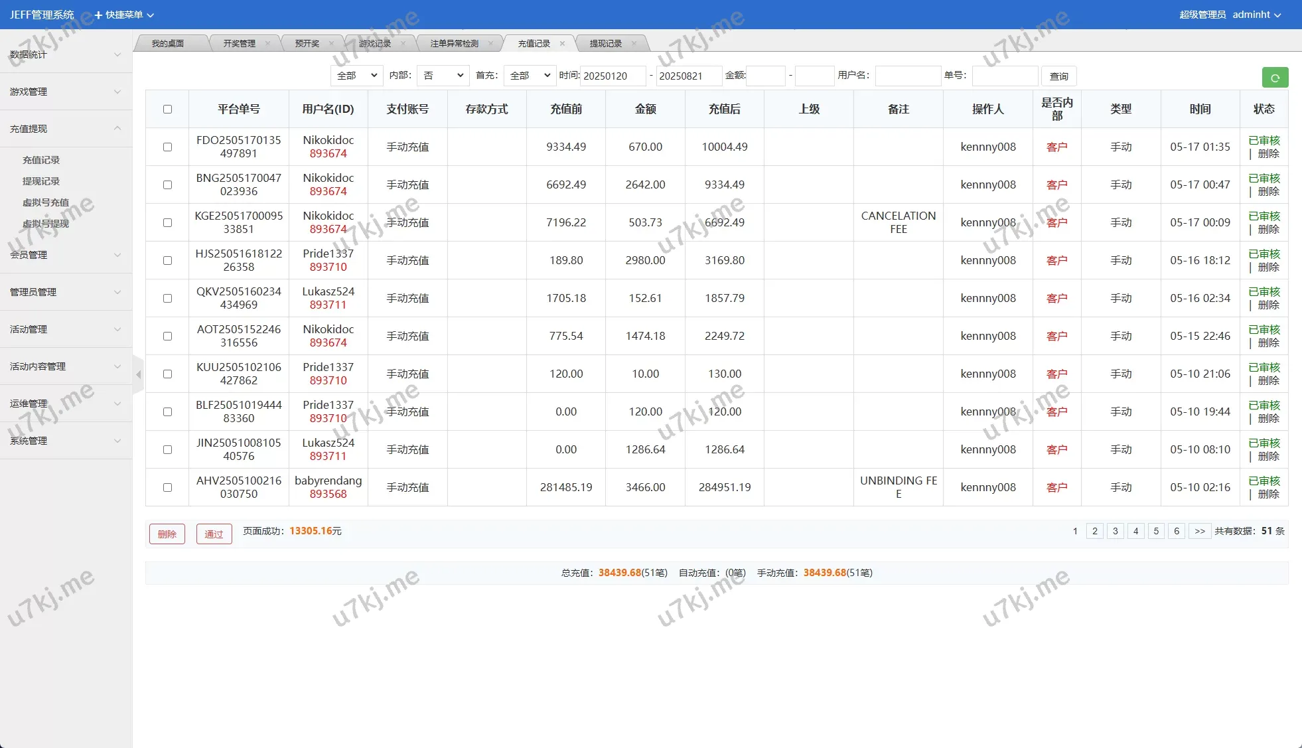
Task: Close the 充值记录 tab using X icon
Action: click(x=562, y=43)
